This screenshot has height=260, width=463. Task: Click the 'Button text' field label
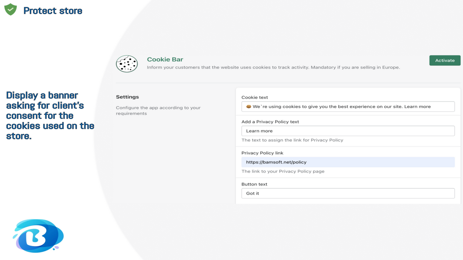tap(254, 184)
